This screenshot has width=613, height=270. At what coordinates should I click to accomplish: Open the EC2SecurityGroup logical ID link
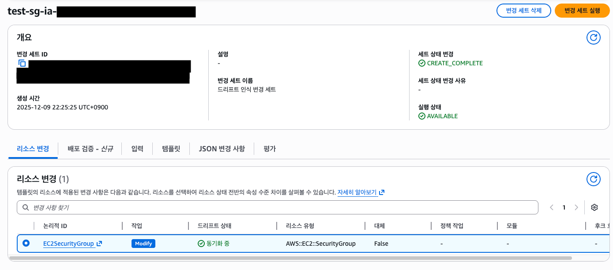[x=68, y=244]
